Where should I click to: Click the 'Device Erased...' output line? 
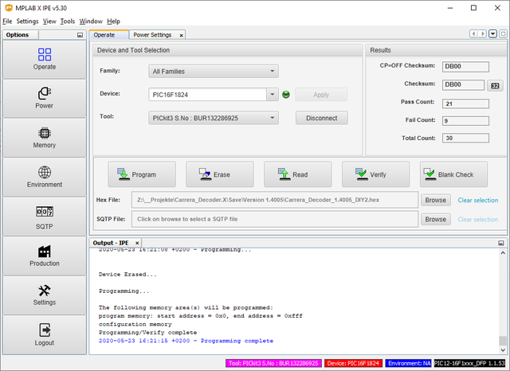(x=127, y=275)
